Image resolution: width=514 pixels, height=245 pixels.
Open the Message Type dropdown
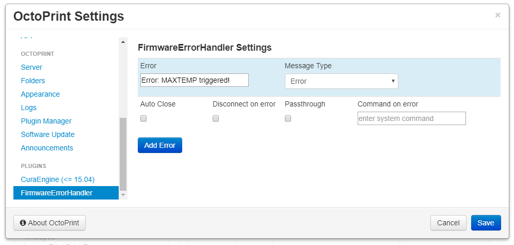point(341,81)
